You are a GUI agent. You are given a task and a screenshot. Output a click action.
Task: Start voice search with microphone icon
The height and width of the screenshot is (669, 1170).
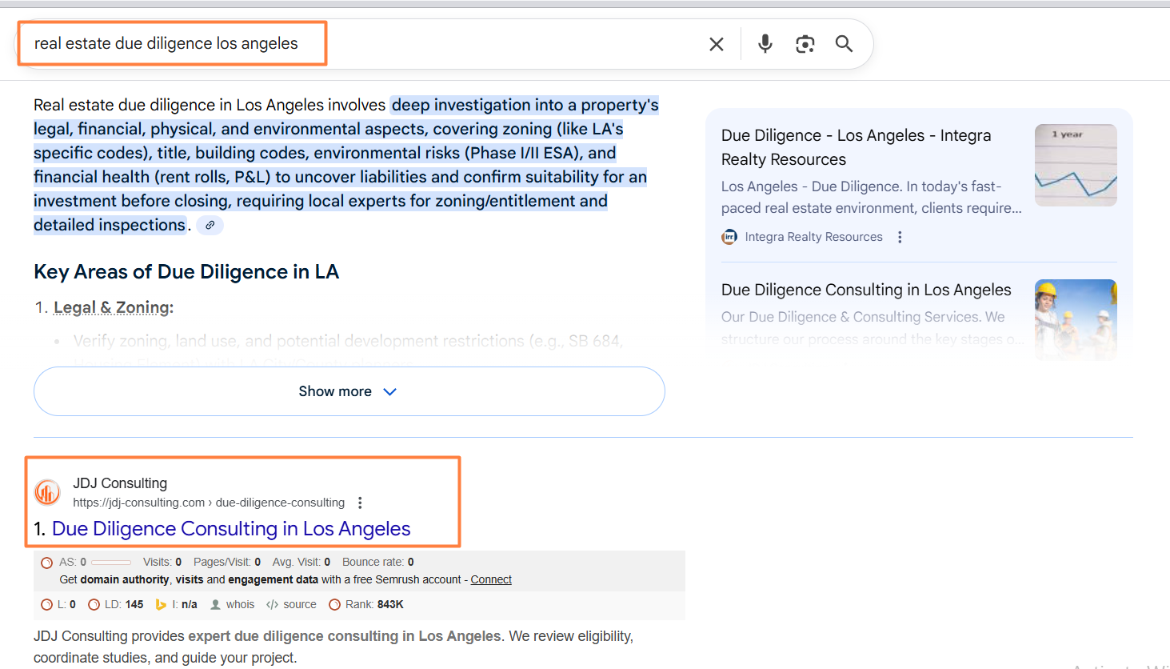click(765, 44)
